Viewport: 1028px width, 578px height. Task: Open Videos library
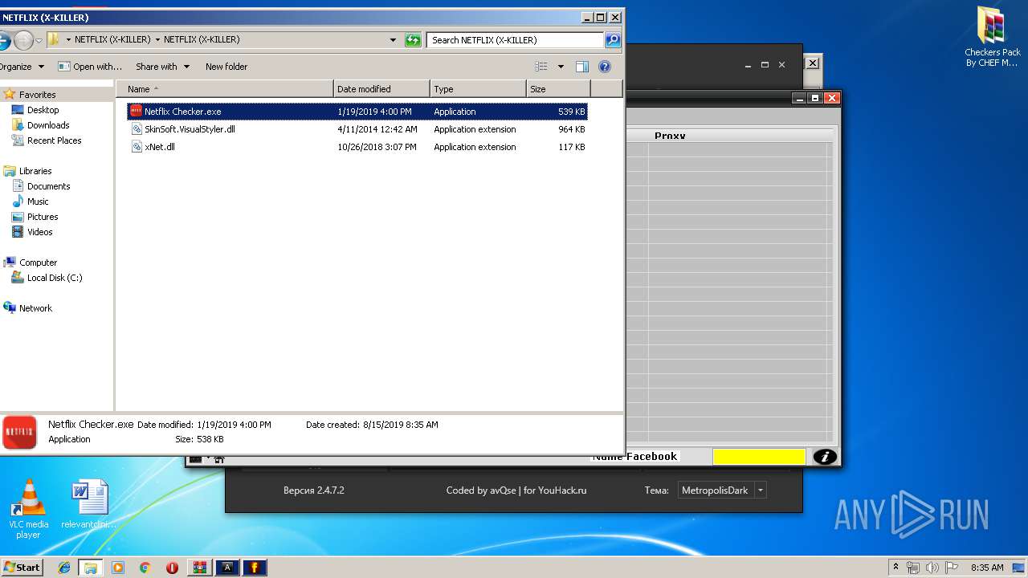click(39, 232)
